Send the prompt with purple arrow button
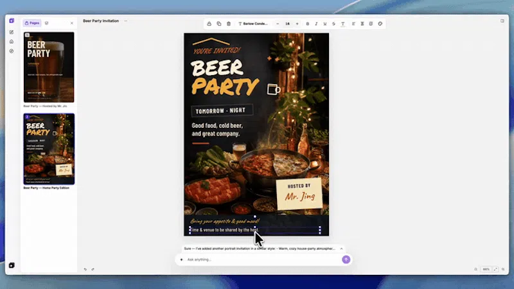Screen dimensions: 514x289 click(346, 259)
